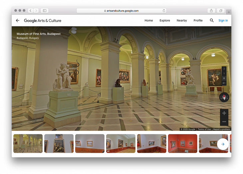Zoom in with the plus button
The image size is (243, 174).
[224, 113]
